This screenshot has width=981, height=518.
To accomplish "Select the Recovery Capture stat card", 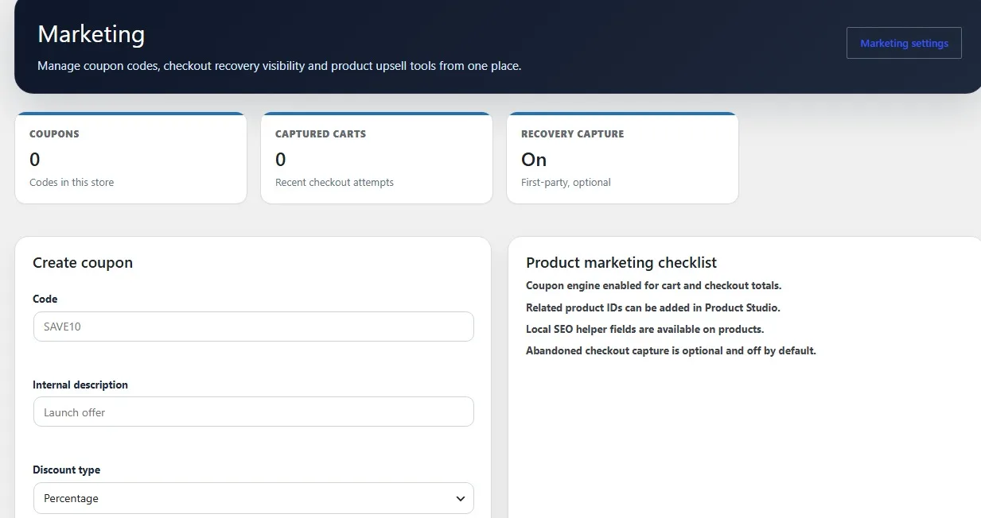I will tap(622, 158).
